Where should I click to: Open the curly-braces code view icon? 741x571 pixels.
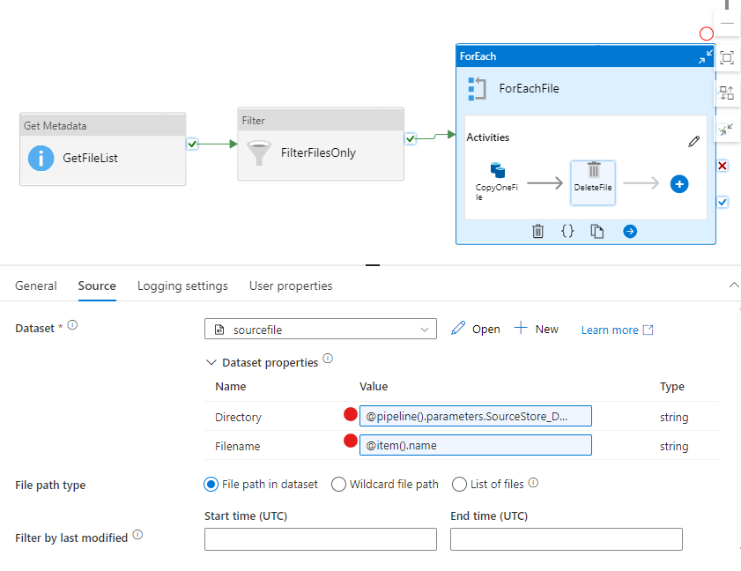(569, 231)
